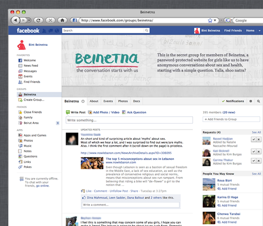The width and height of the screenshot is (263, 226).
Task: Click the Music app icon in sidebar
Action: click(20, 146)
